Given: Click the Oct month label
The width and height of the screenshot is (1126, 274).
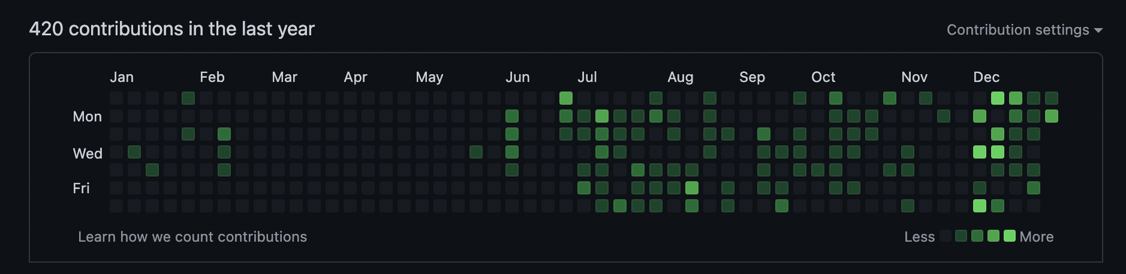Looking at the screenshot, I should click(823, 77).
